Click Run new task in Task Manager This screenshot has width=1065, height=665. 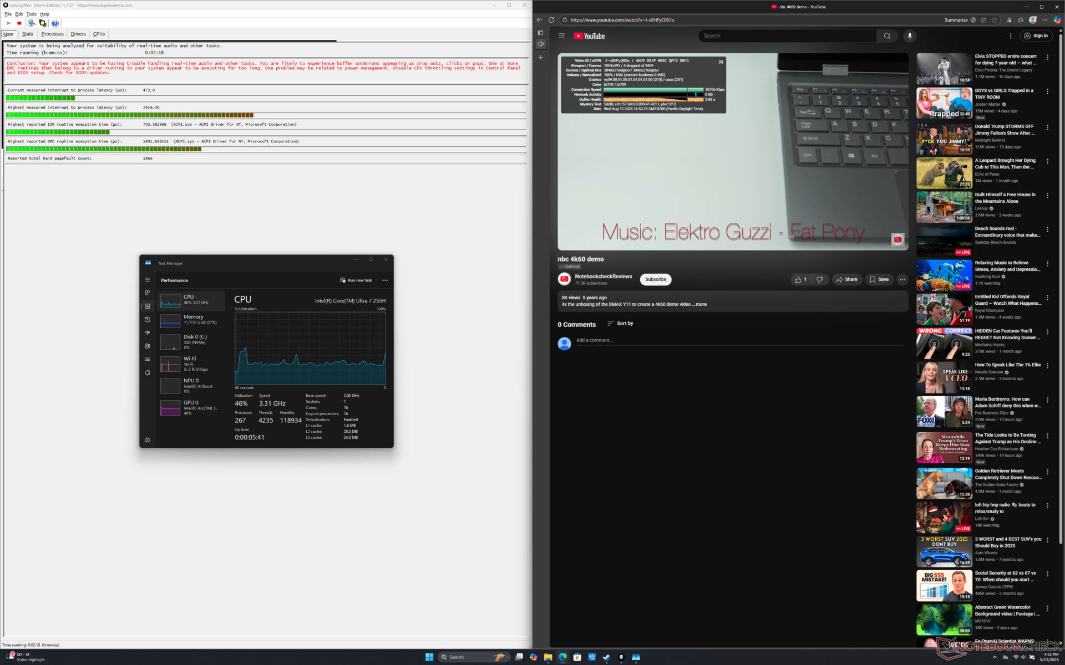356,280
